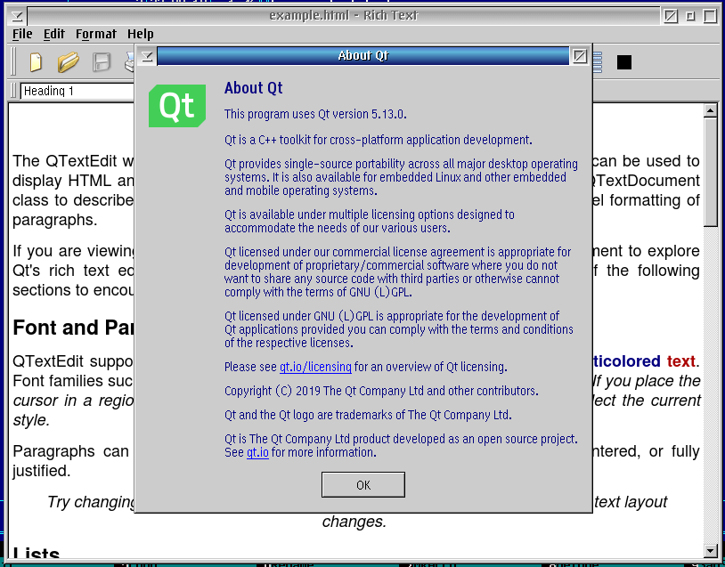The width and height of the screenshot is (725, 567).
Task: Click the 'Lists' heading in the document
Action: pyautogui.click(x=37, y=552)
